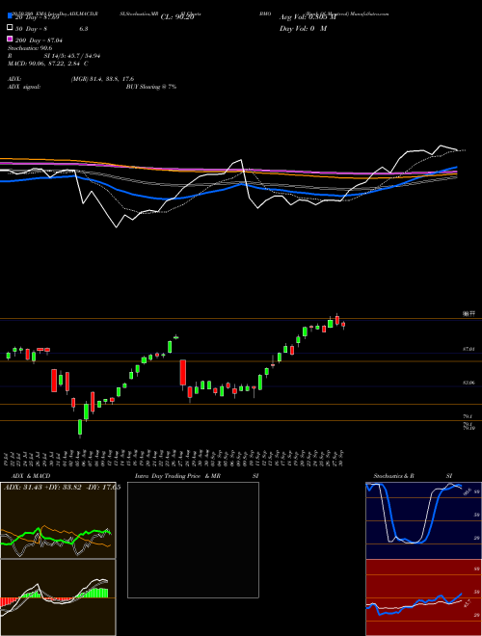Click the ADX: 31.43 +DY: 33.82 readout

[62, 488]
